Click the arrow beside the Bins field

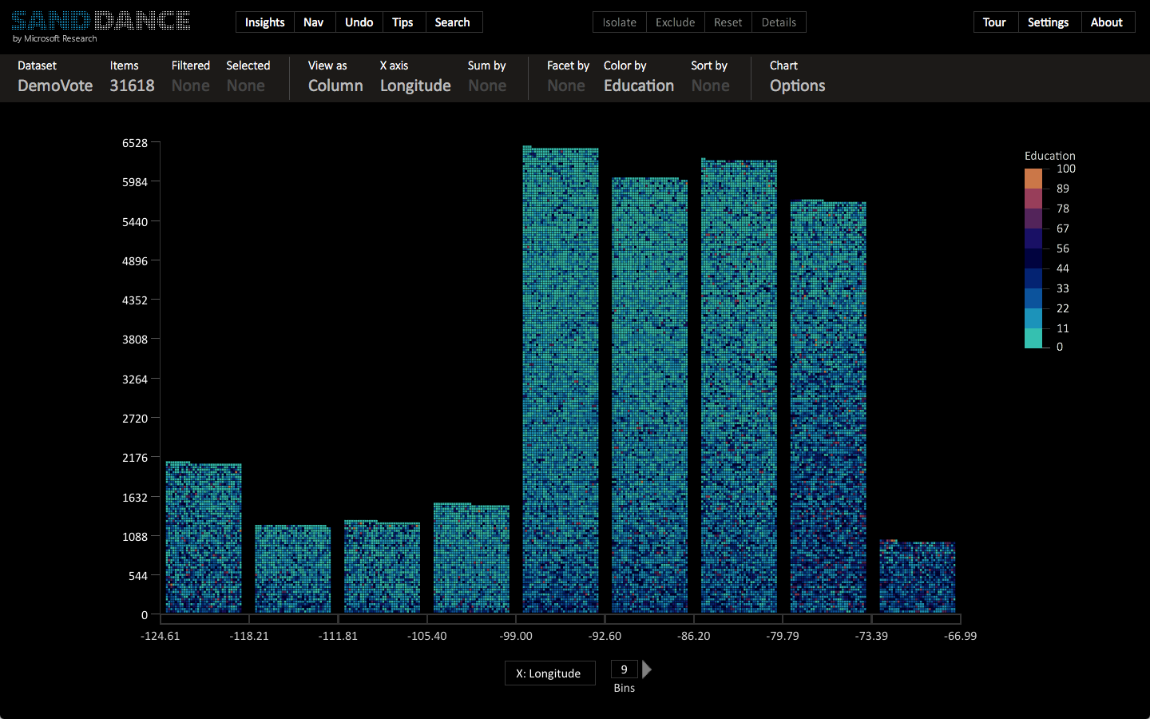pyautogui.click(x=647, y=669)
